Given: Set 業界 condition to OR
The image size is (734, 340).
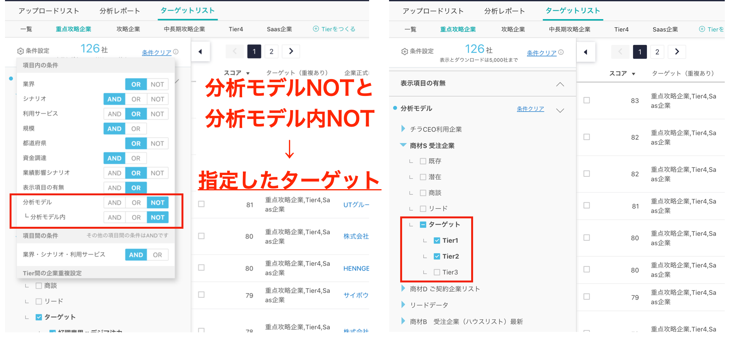Looking at the screenshot, I should coord(136,84).
